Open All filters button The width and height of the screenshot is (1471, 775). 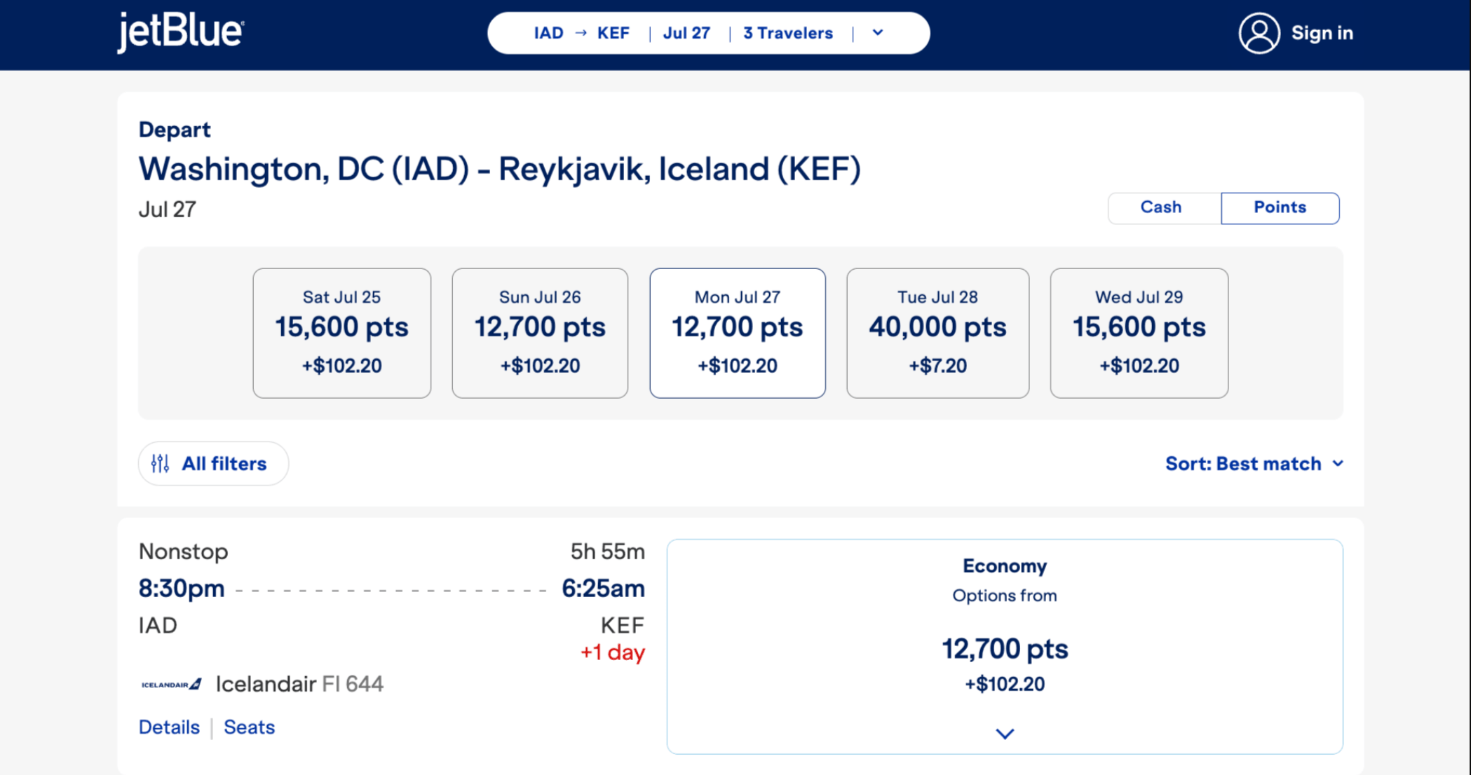(x=213, y=463)
